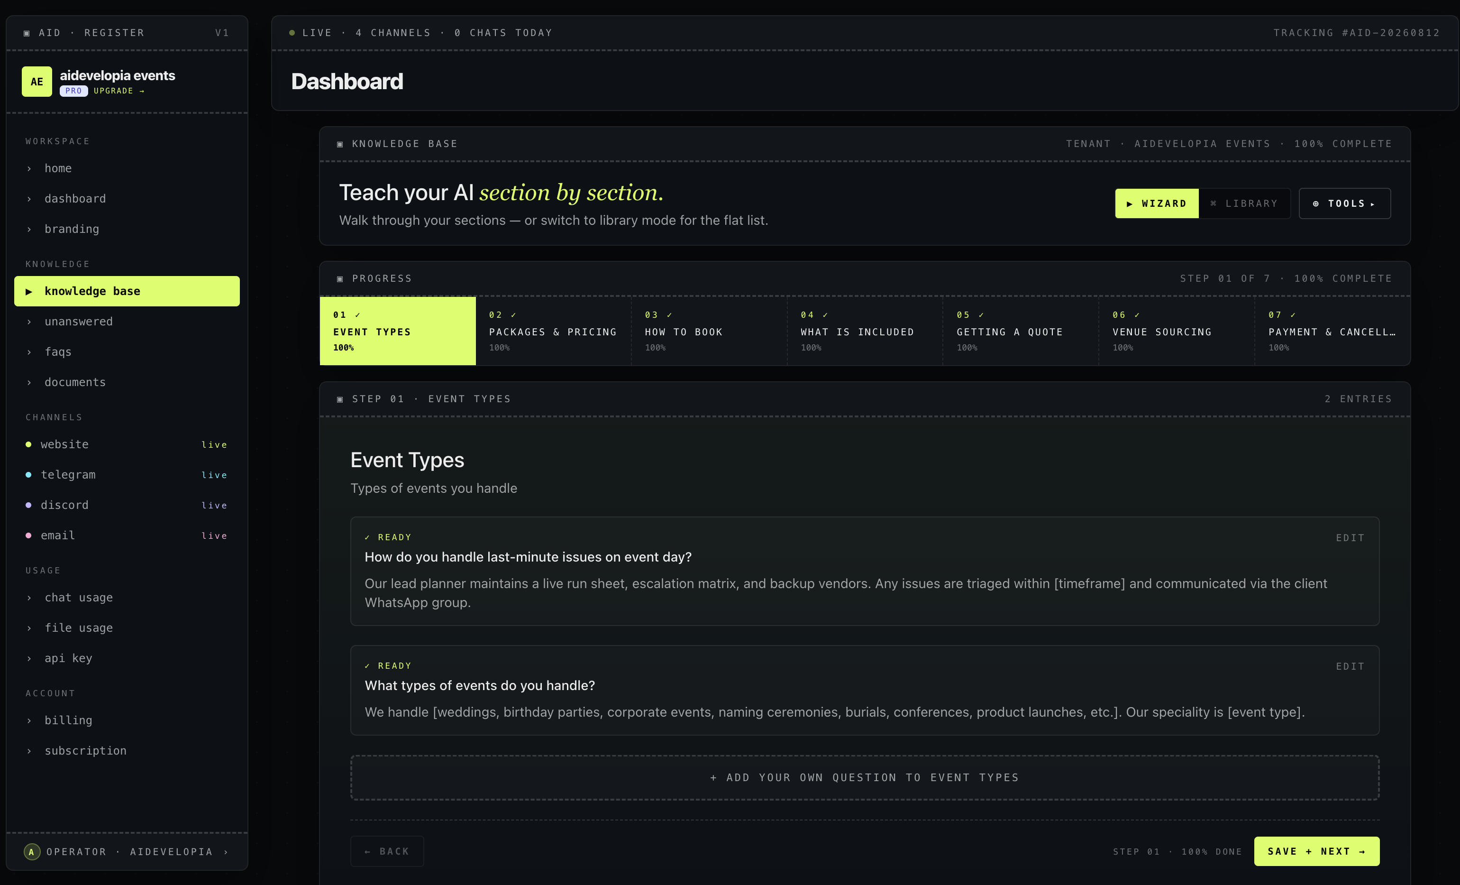Open the documents page
The image size is (1460, 885).
127,382
